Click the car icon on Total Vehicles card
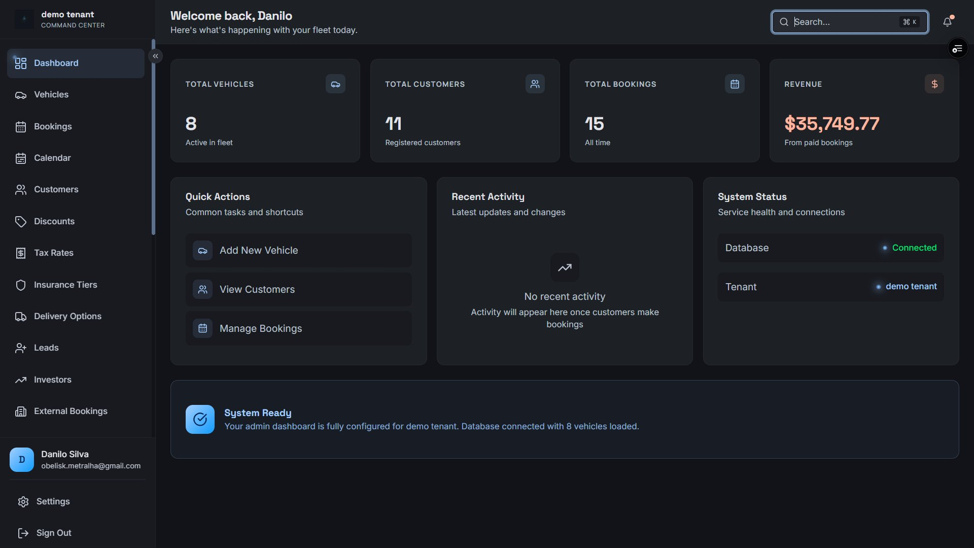 tap(335, 84)
